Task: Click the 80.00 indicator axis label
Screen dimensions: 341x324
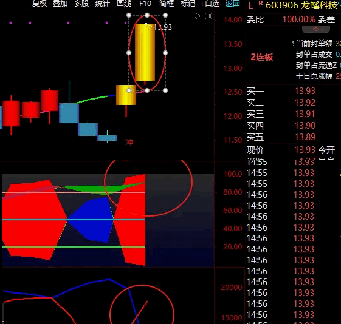Action: (x=233, y=192)
